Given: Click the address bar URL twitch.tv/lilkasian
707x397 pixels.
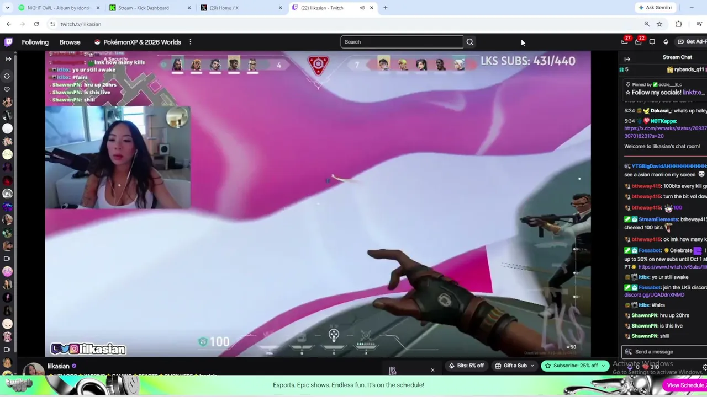Looking at the screenshot, I should point(81,24).
